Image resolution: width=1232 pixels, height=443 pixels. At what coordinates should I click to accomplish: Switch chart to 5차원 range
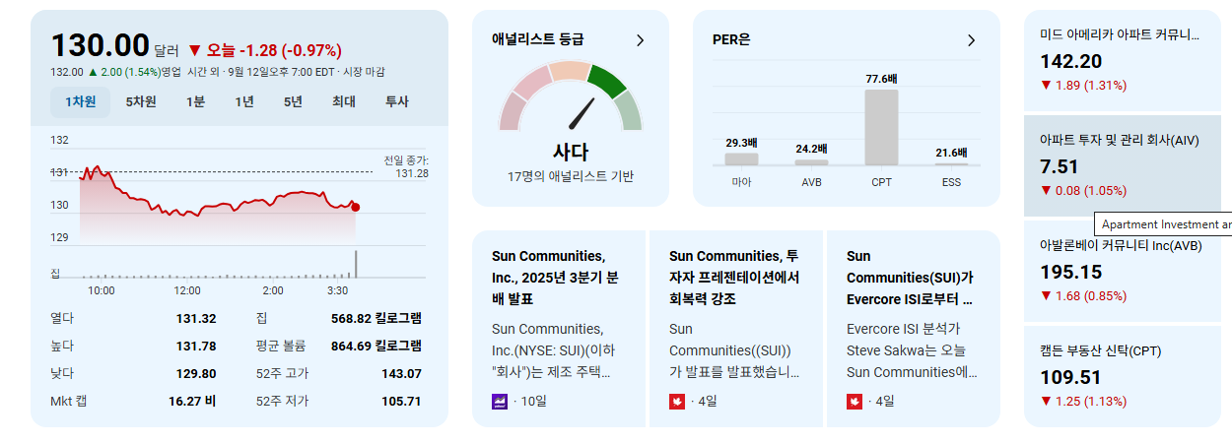coord(141,101)
